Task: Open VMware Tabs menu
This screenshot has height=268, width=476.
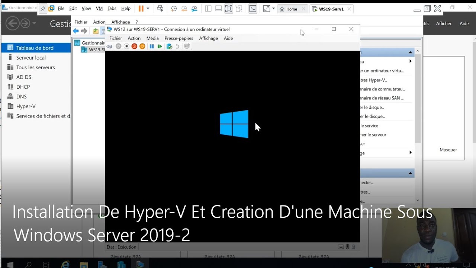Action: (x=112, y=9)
